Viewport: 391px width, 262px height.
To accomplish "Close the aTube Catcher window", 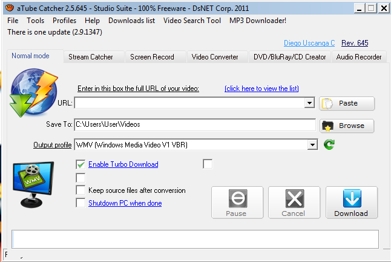I will point(384,8).
